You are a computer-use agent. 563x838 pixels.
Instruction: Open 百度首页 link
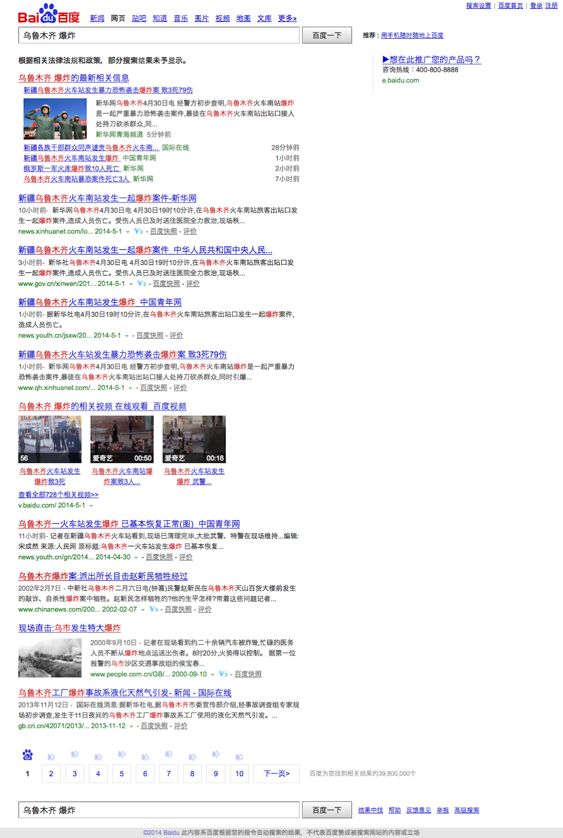[511, 6]
